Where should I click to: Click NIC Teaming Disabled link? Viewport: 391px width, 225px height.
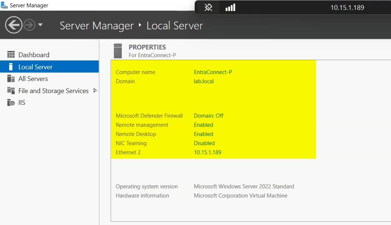(x=204, y=143)
